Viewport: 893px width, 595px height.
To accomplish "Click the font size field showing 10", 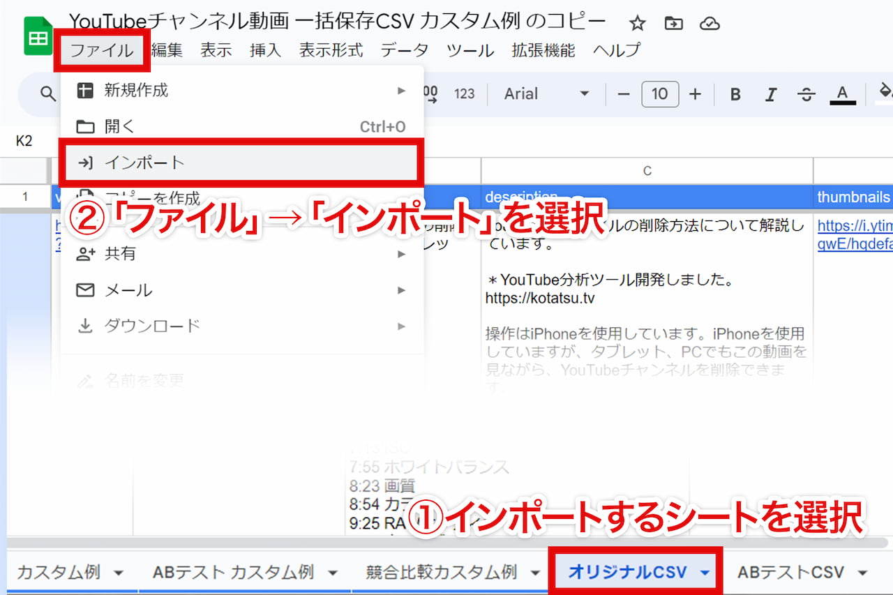I will [x=660, y=93].
